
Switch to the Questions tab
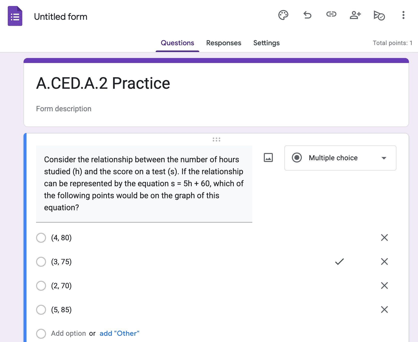tap(177, 43)
